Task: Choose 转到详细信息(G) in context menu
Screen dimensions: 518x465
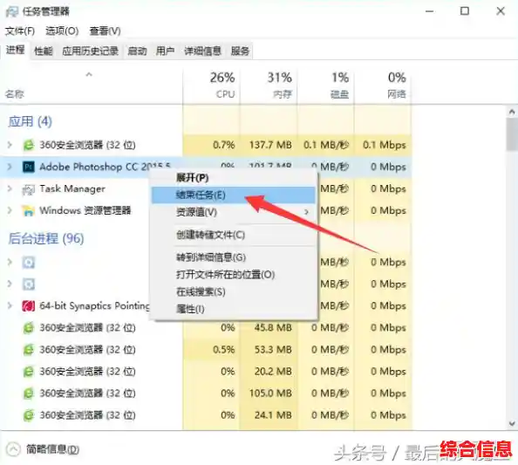Action: (233, 257)
